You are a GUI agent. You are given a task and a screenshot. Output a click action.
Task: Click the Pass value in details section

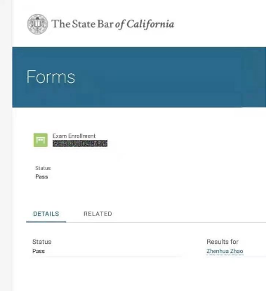(x=39, y=251)
